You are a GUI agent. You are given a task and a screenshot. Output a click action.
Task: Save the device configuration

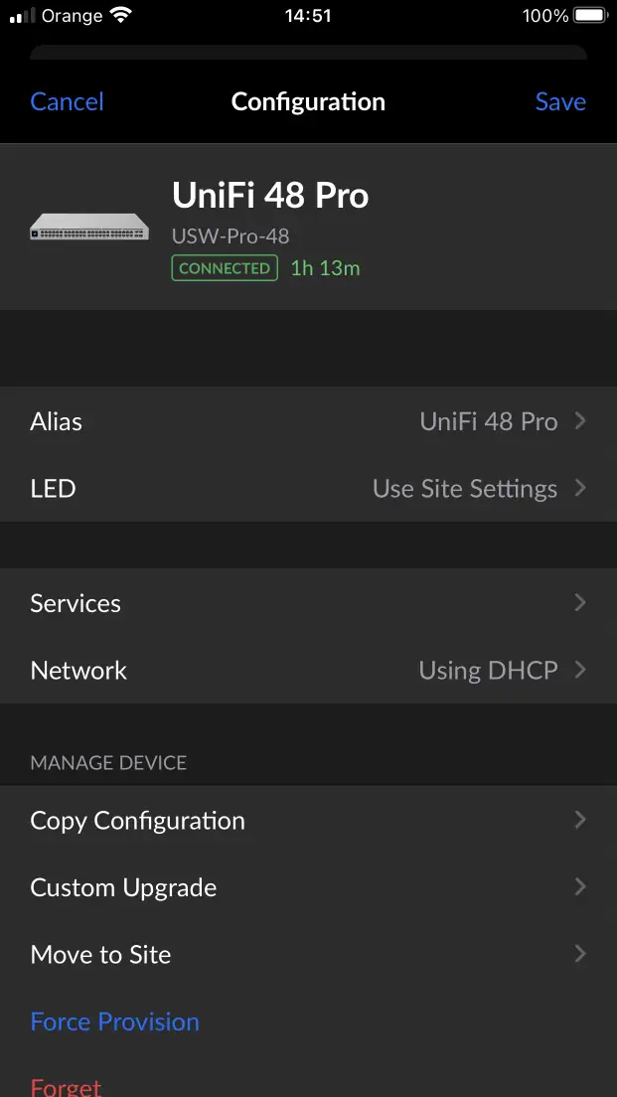pyautogui.click(x=560, y=101)
